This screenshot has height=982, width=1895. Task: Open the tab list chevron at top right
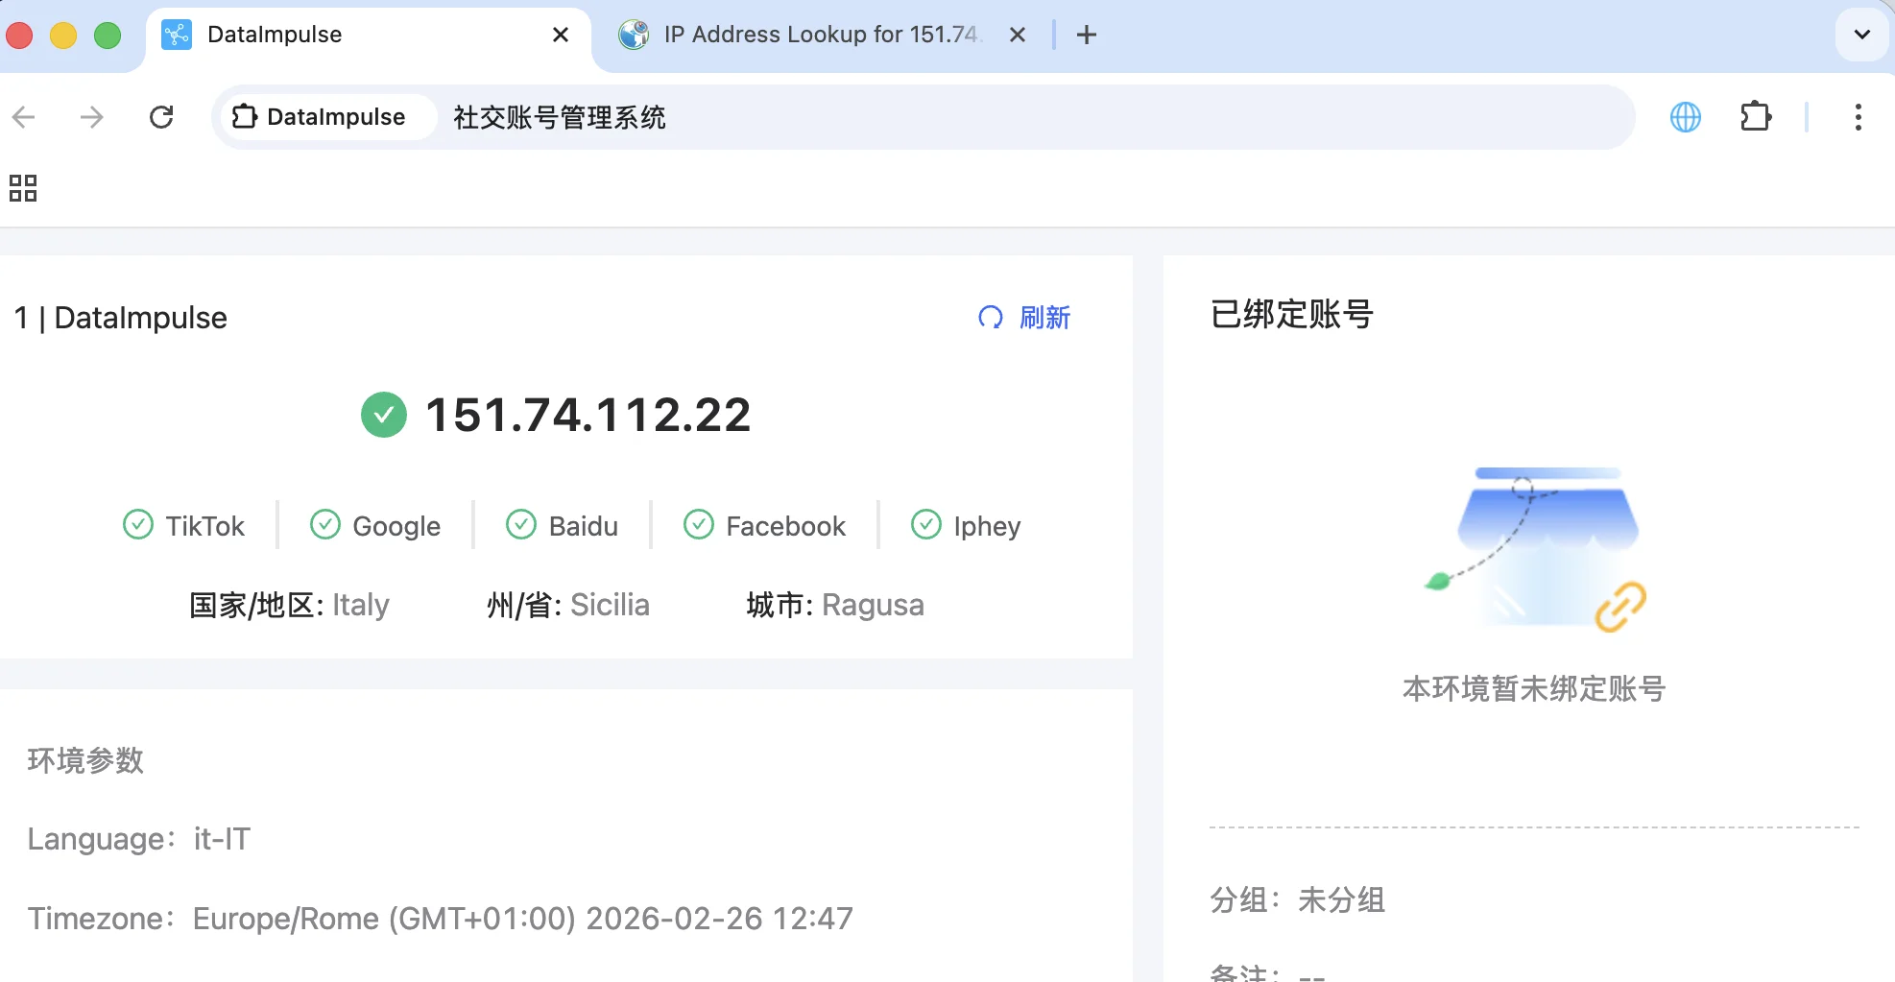pyautogui.click(x=1860, y=35)
